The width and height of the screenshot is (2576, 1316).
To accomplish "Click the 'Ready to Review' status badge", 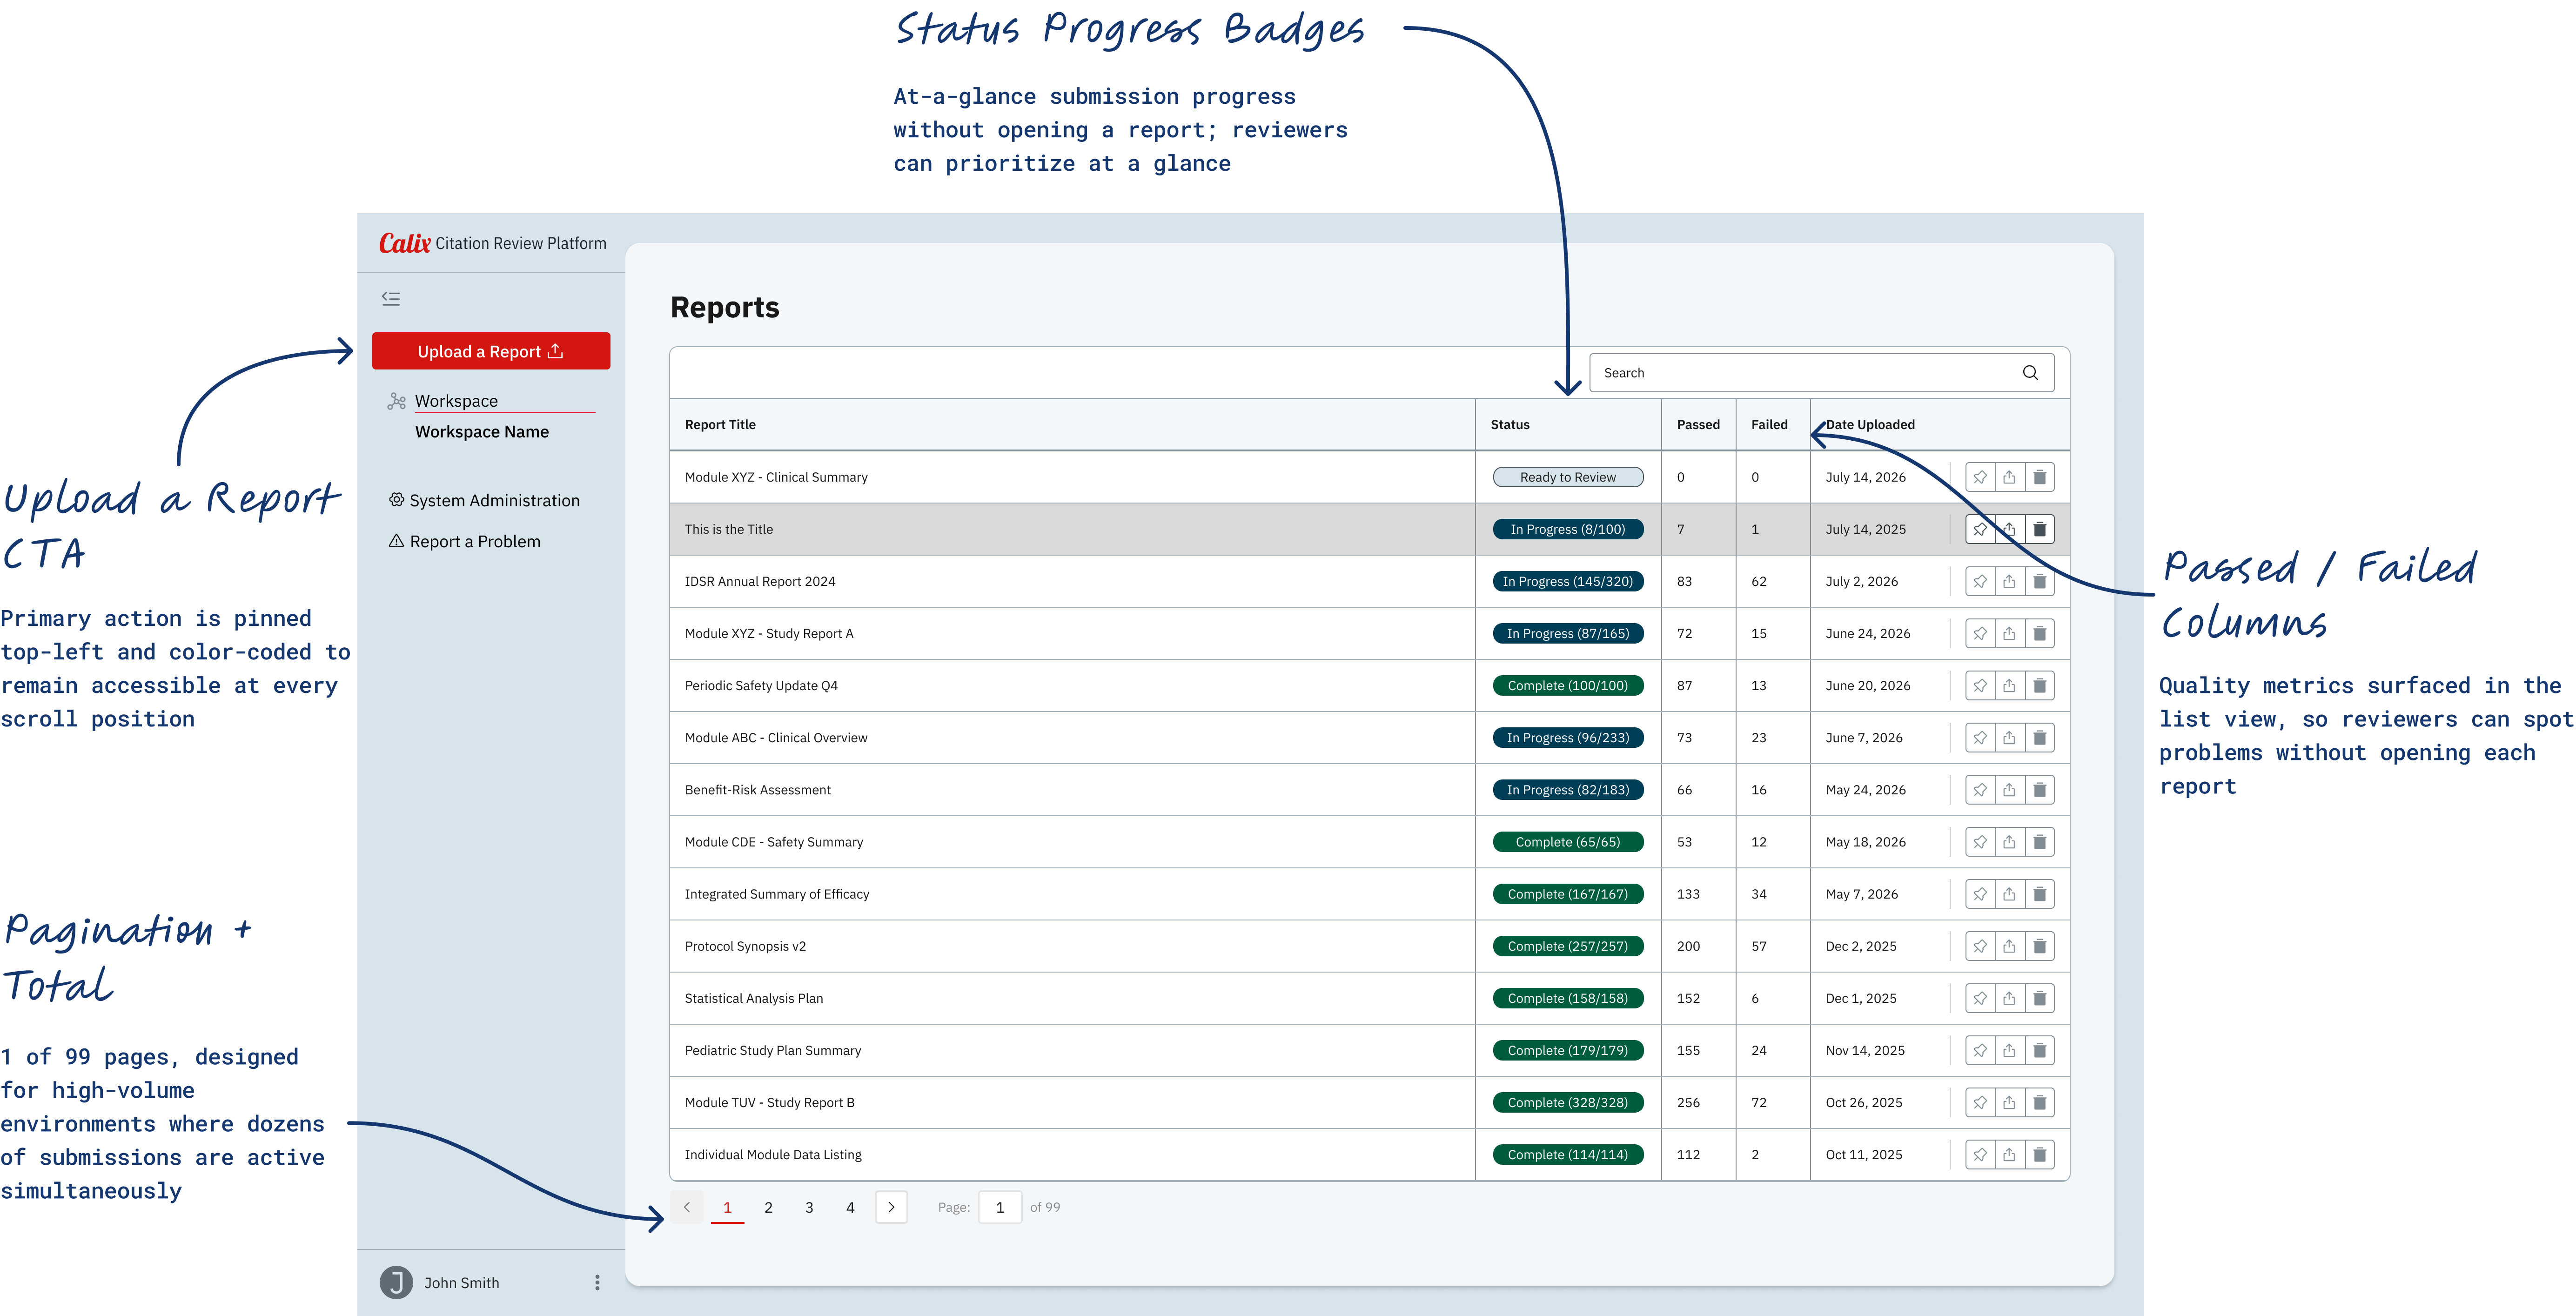I will (1568, 477).
